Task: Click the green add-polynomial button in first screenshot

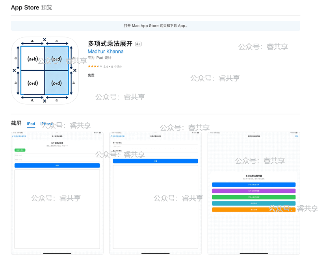Action: click(x=20, y=150)
